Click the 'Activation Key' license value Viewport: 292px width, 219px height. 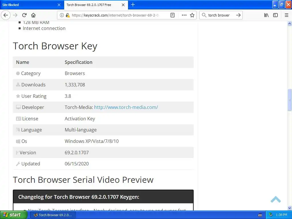pyautogui.click(x=80, y=119)
